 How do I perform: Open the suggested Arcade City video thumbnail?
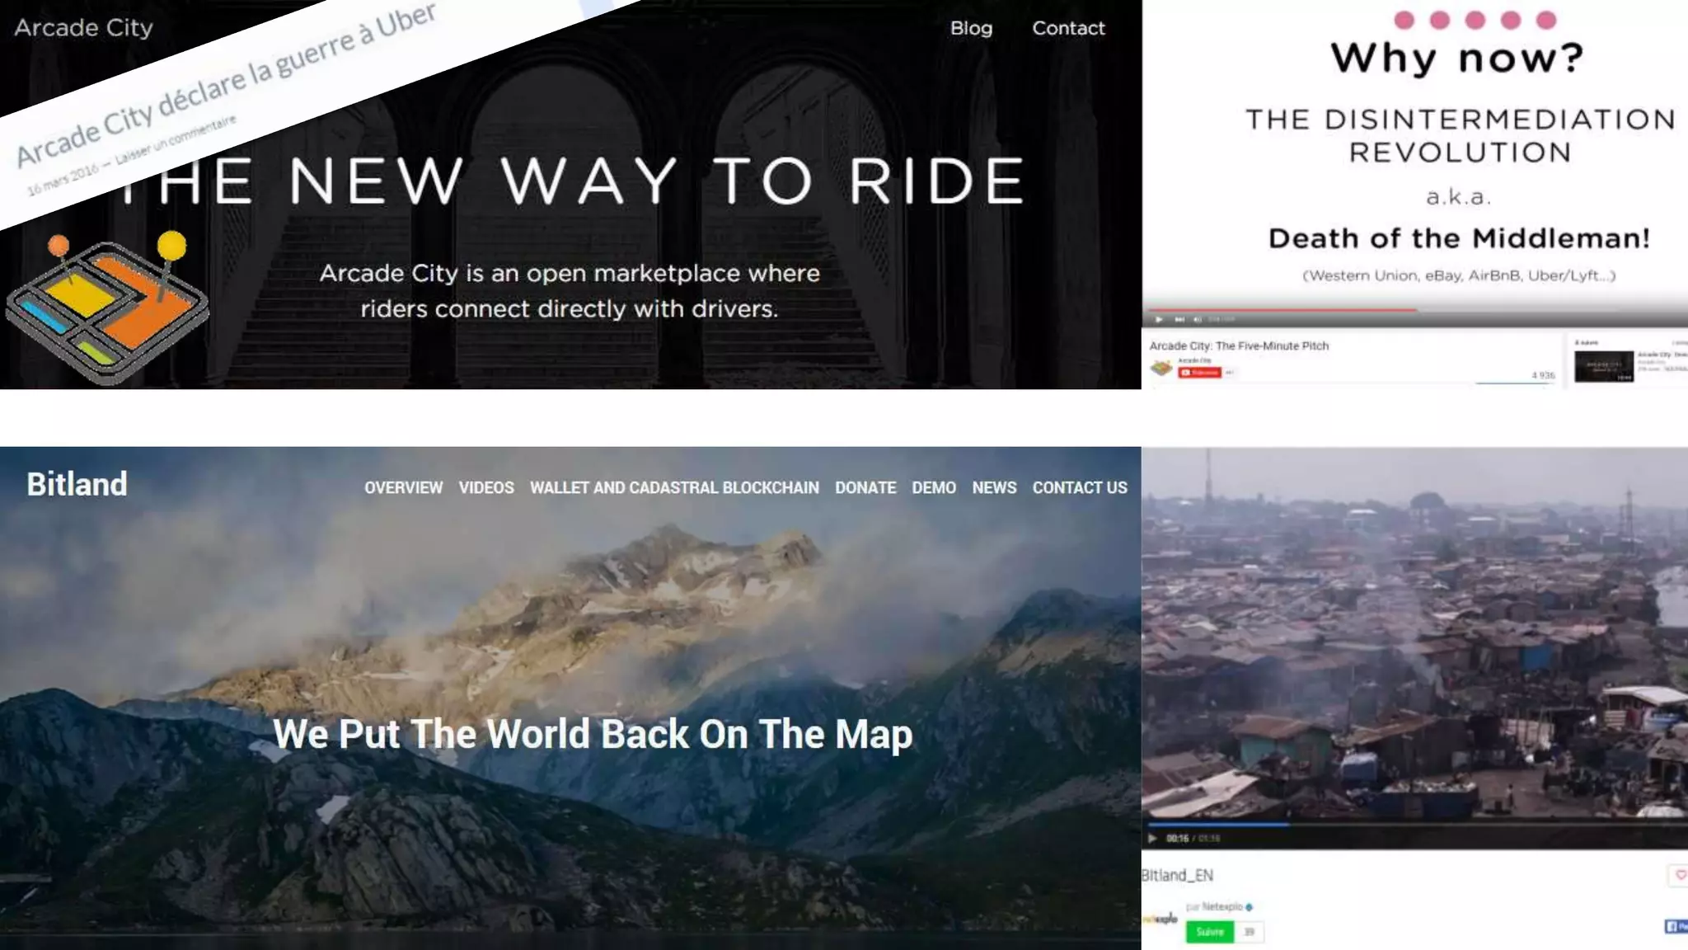[1604, 366]
